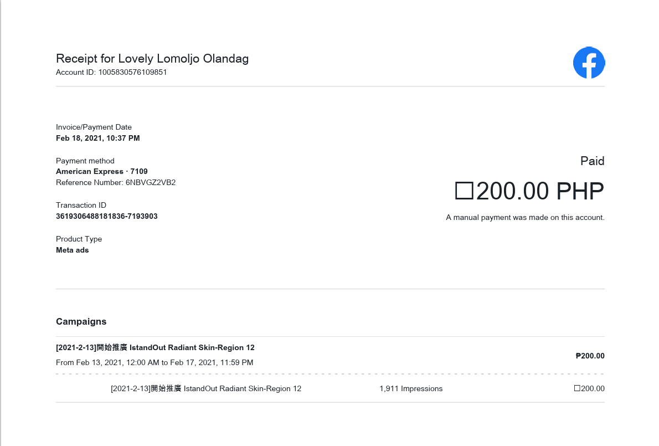Click the Transaction ID label
Screen dimensions: 659x446
[x=81, y=205]
